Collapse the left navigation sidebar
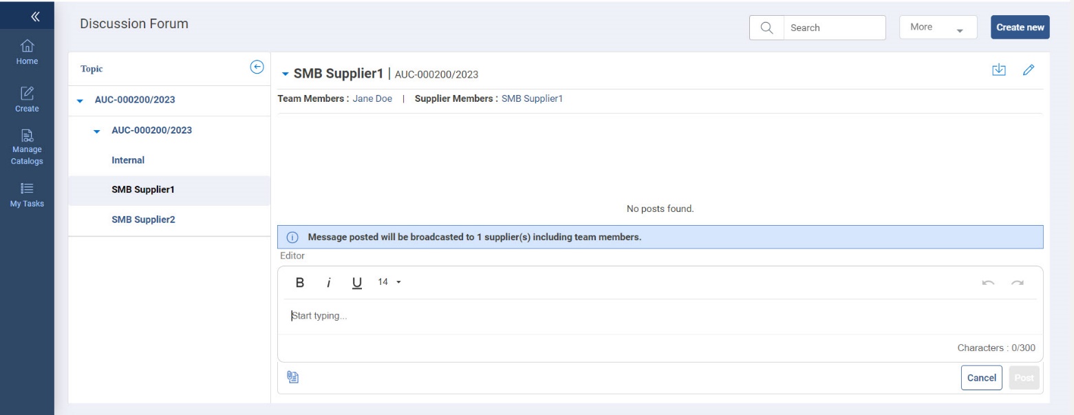This screenshot has height=415, width=1074. point(27,15)
